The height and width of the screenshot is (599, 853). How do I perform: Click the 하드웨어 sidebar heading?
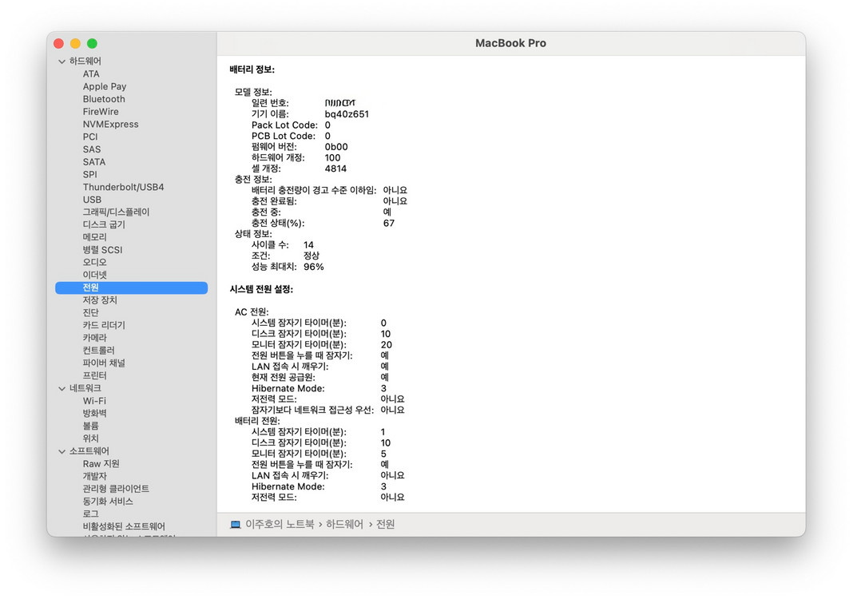tap(85, 61)
